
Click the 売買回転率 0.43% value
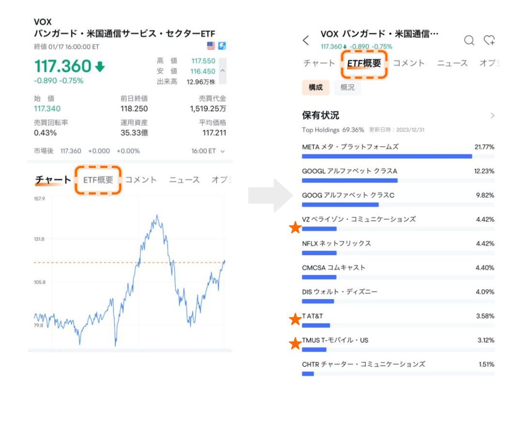45,133
